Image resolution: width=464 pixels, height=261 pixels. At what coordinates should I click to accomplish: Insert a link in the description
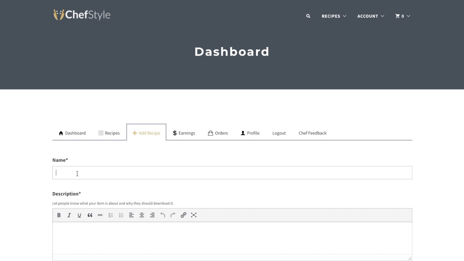(183, 215)
